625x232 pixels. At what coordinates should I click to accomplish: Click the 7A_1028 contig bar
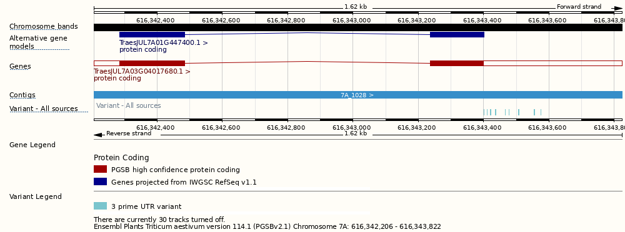click(358, 95)
